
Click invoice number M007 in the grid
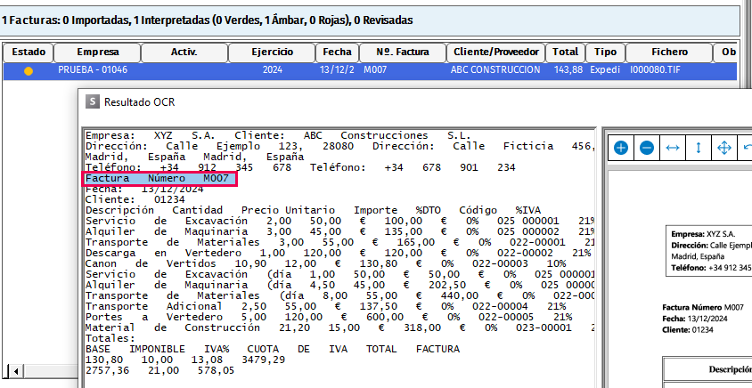click(375, 70)
